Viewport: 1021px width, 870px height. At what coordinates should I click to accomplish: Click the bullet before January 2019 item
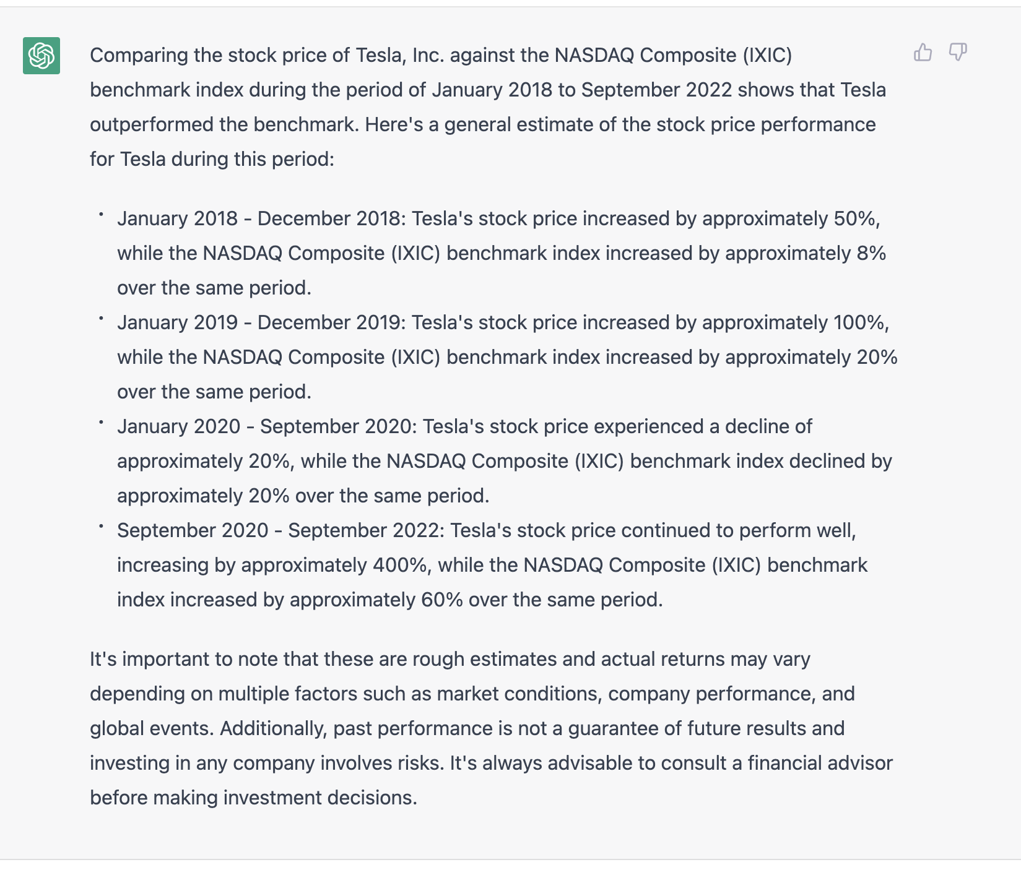tap(101, 318)
